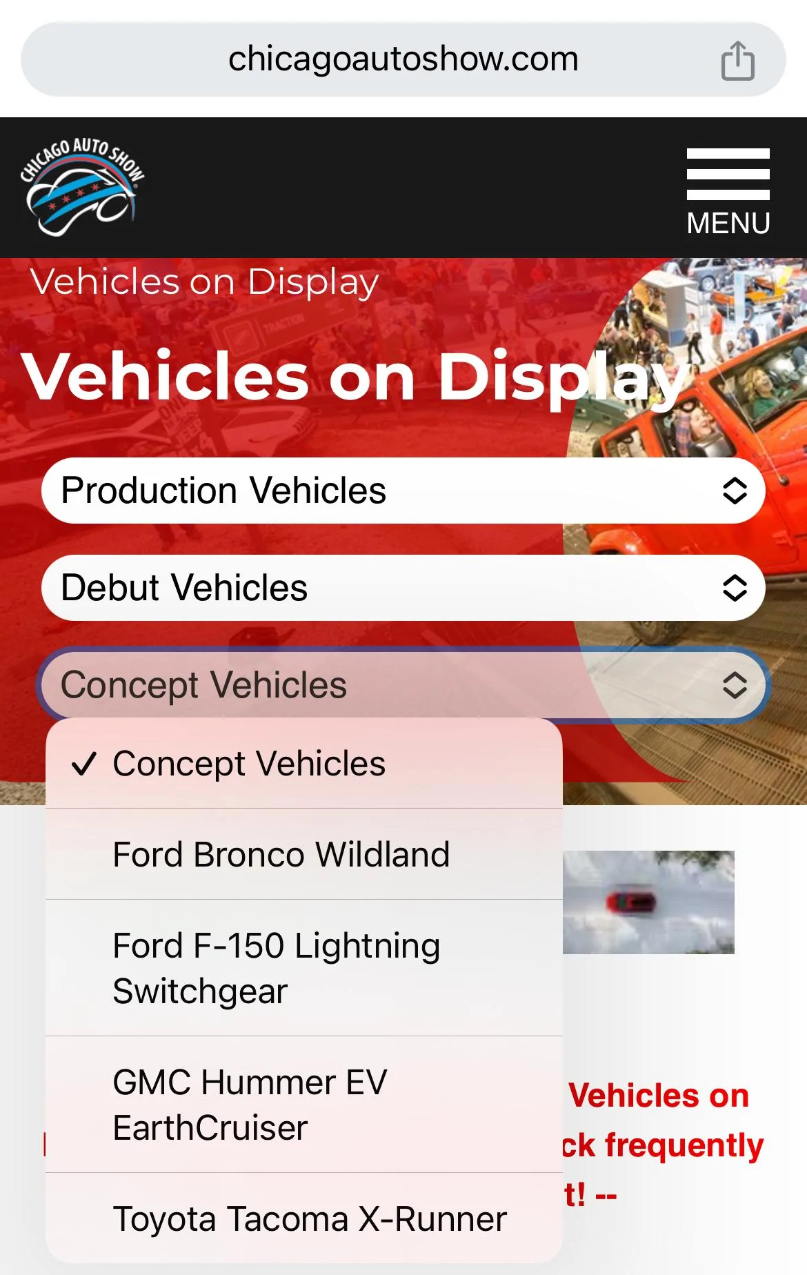The image size is (807, 1275).
Task: Click the MENU text label
Action: pos(728,224)
